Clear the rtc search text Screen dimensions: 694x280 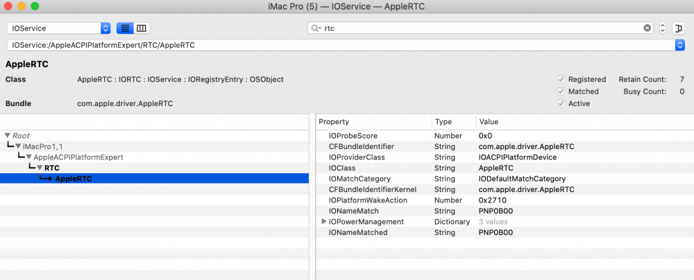click(647, 28)
